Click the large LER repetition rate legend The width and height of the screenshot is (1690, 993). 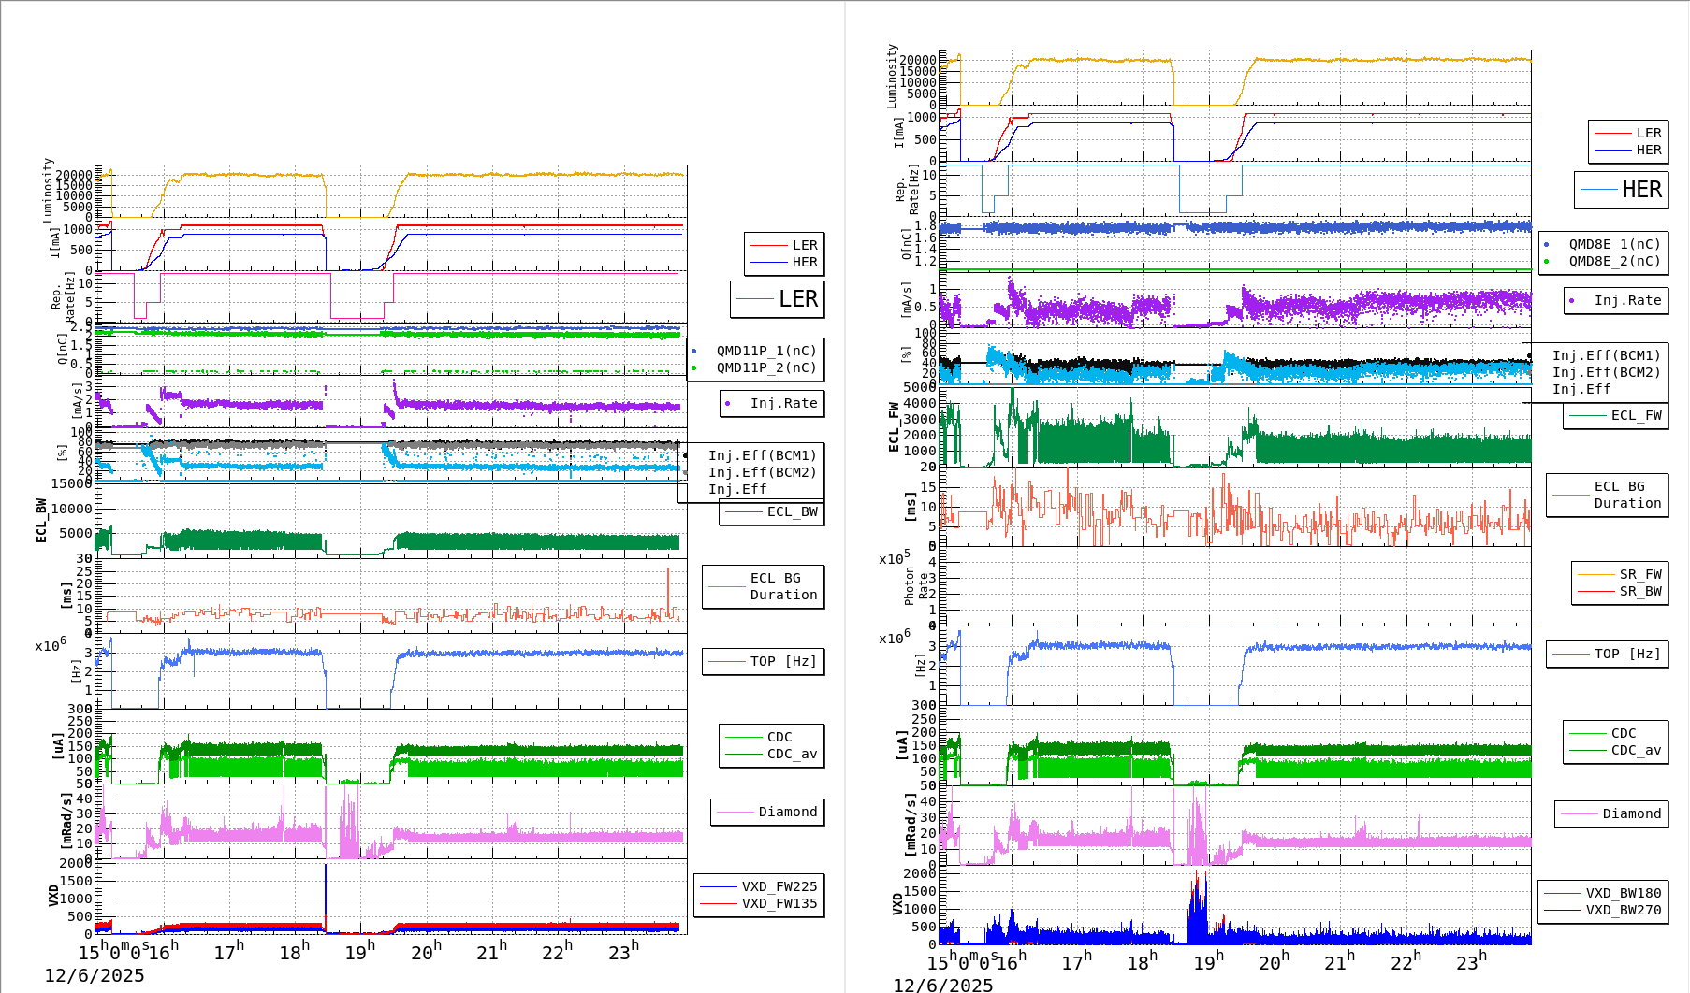pos(778,299)
